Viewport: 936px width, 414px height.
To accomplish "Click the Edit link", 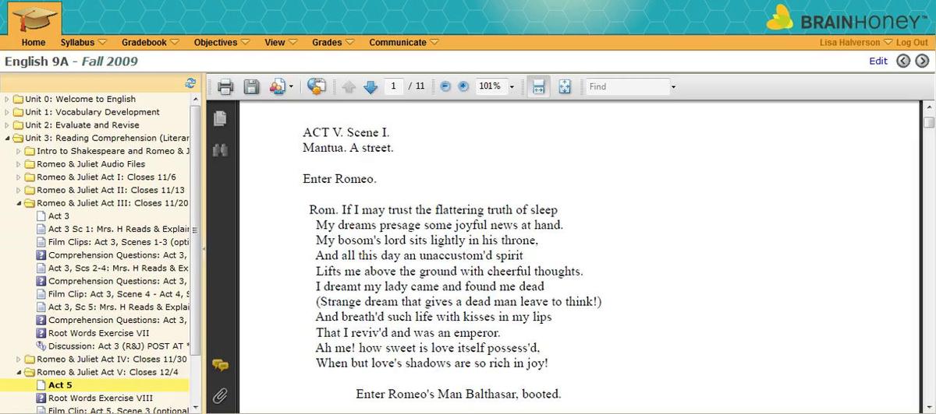I will pos(878,61).
